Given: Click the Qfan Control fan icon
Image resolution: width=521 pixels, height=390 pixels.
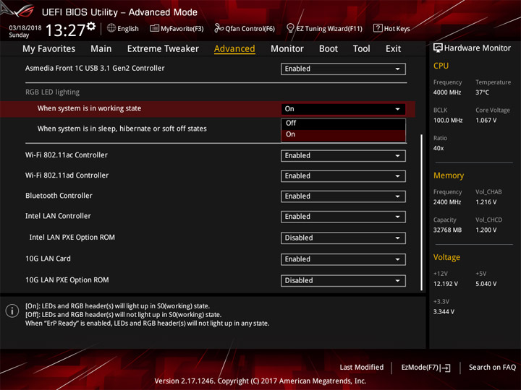Looking at the screenshot, I should pos(219,28).
